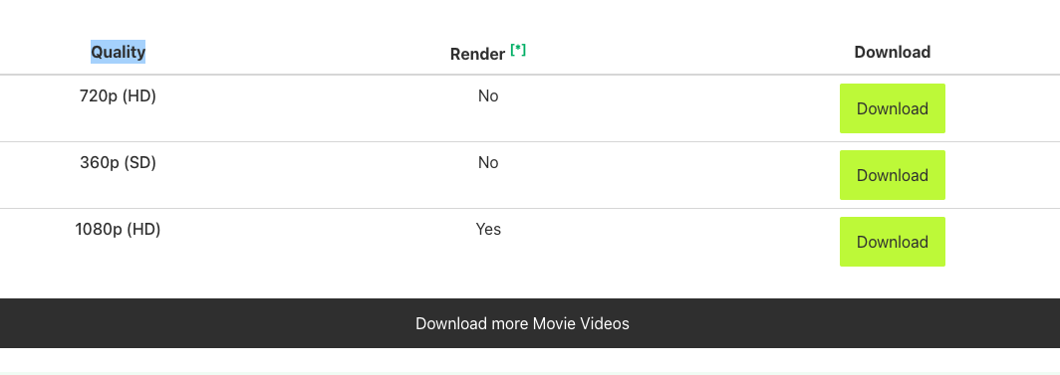Click the Download button for 1080p (HD)
The width and height of the screenshot is (1060, 375).
click(x=893, y=242)
